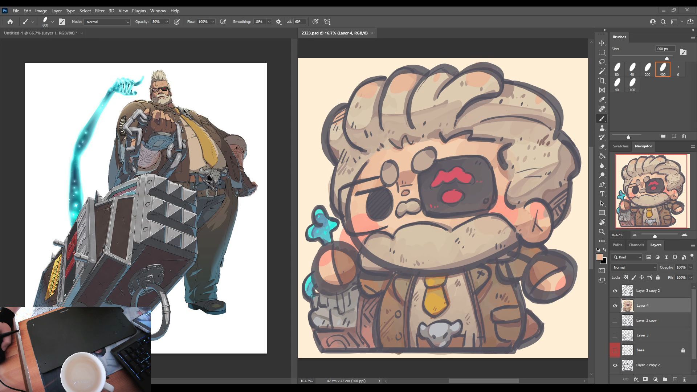The height and width of the screenshot is (392, 697).
Task: Show Layer 3 visibility box
Action: 615,335
